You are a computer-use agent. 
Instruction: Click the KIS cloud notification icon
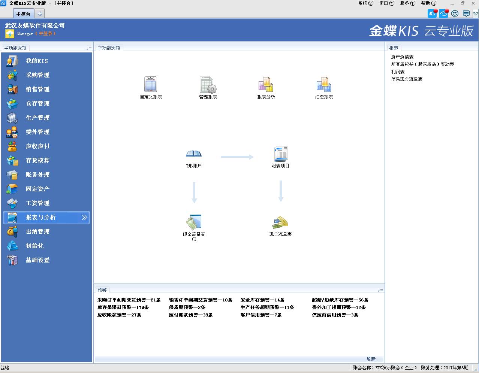click(x=433, y=13)
